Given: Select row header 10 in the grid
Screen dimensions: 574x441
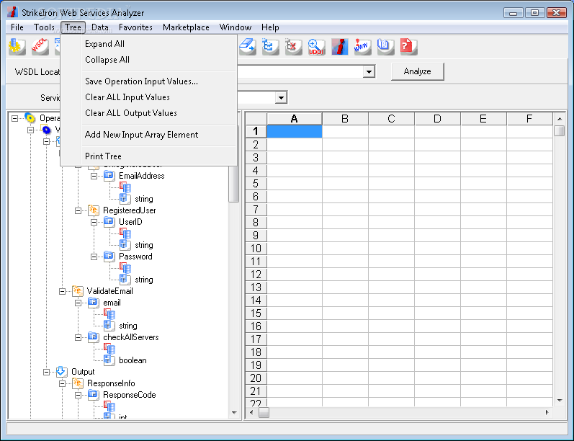Looking at the screenshot, I should click(x=256, y=249).
